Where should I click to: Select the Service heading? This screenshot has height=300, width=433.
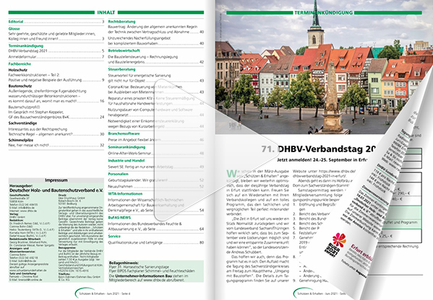click(x=114, y=237)
